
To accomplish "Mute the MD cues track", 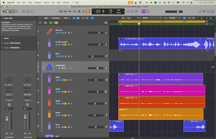I will coord(63,33).
